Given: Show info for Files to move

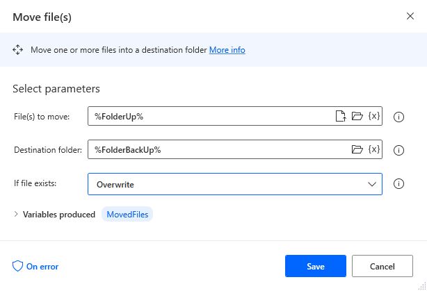Looking at the screenshot, I should (398, 117).
